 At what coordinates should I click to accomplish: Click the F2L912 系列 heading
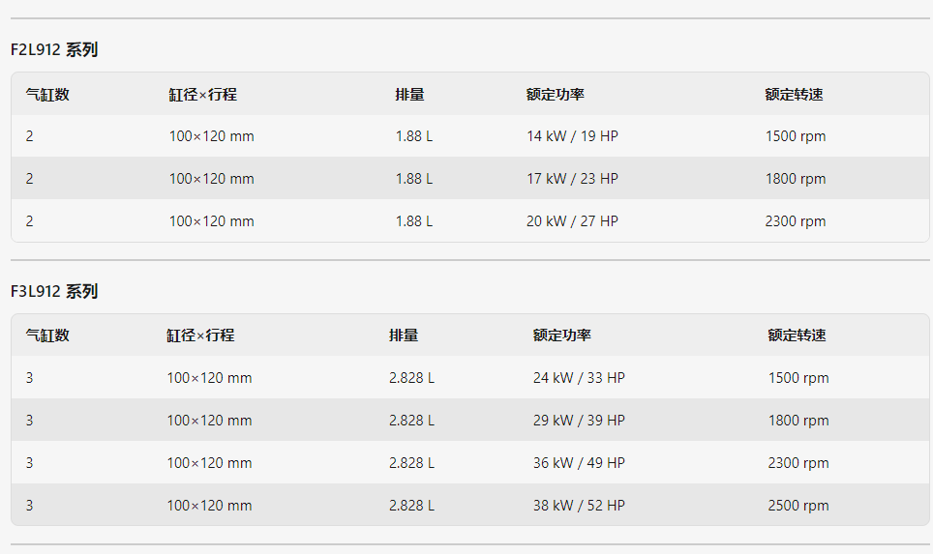(x=54, y=49)
